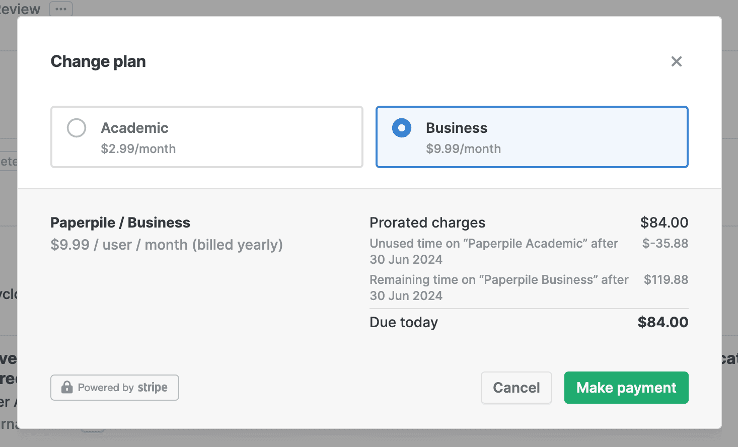Click the Powered by Stripe badge
Screen dimensions: 738x447
(x=115, y=388)
